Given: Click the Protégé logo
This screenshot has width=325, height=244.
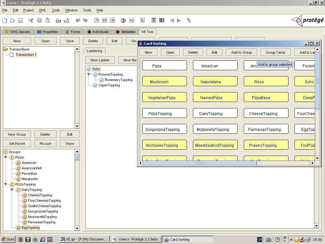Looking at the screenshot, I should [x=307, y=20].
